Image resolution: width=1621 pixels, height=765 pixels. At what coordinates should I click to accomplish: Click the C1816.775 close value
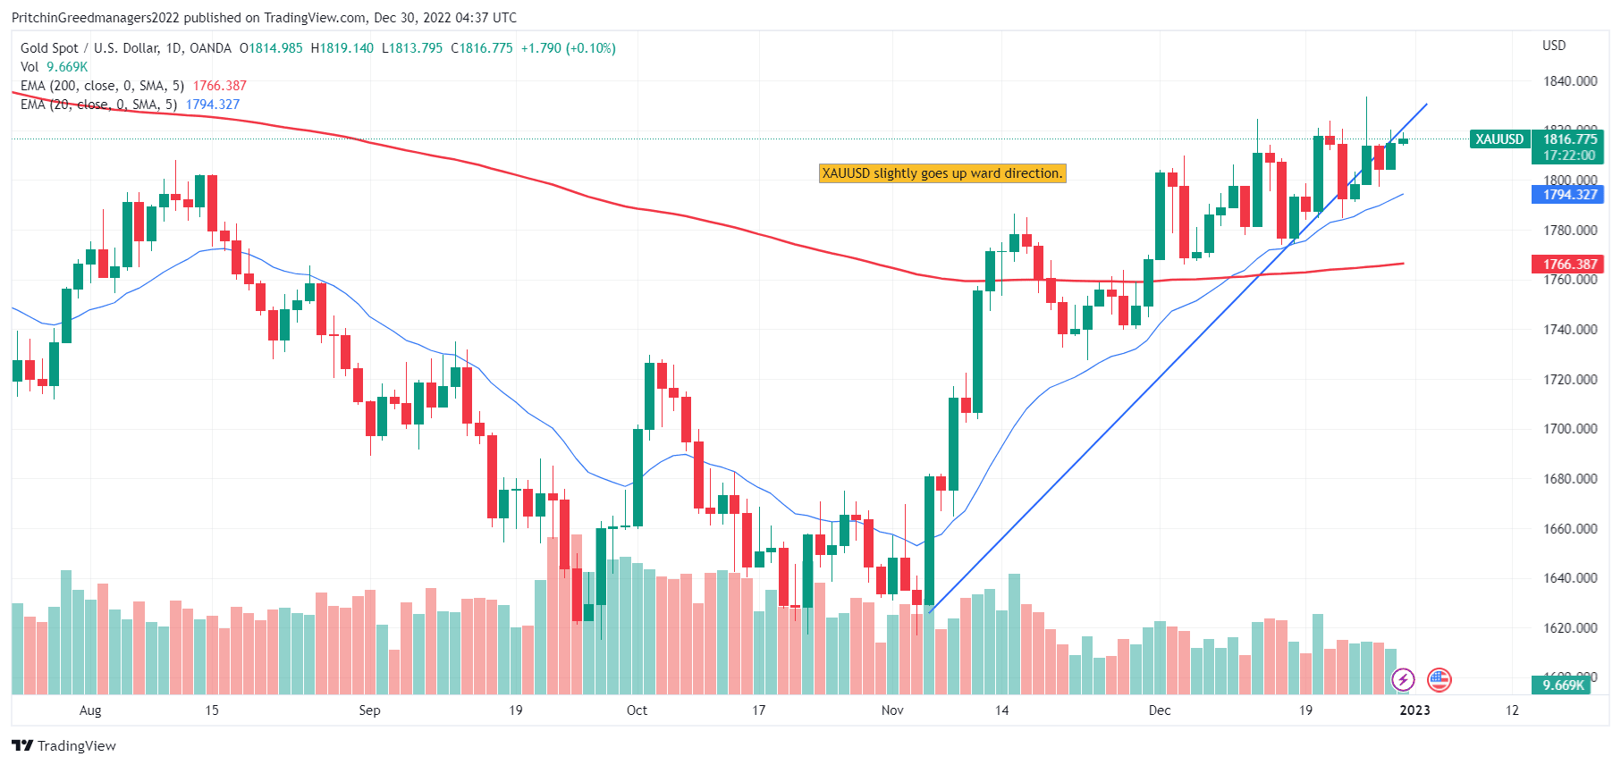tap(482, 48)
